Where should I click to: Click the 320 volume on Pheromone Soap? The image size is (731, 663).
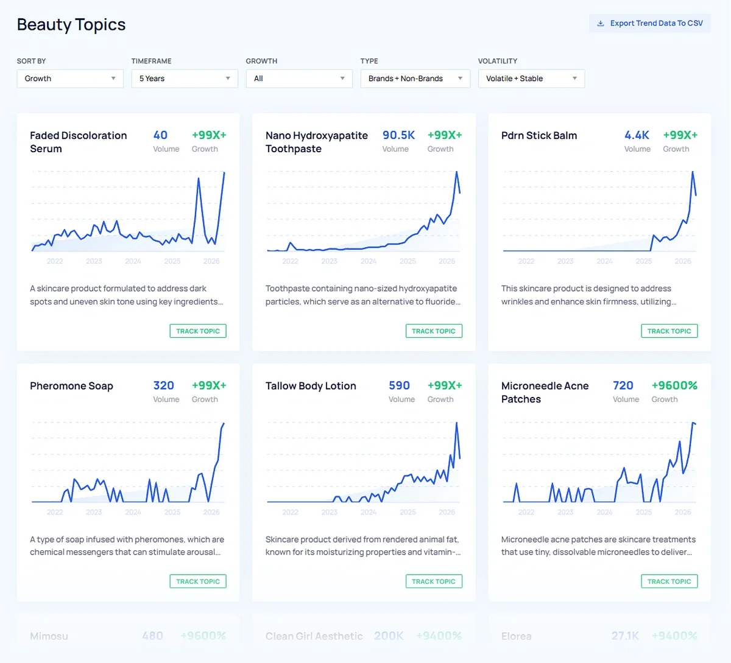click(x=164, y=385)
